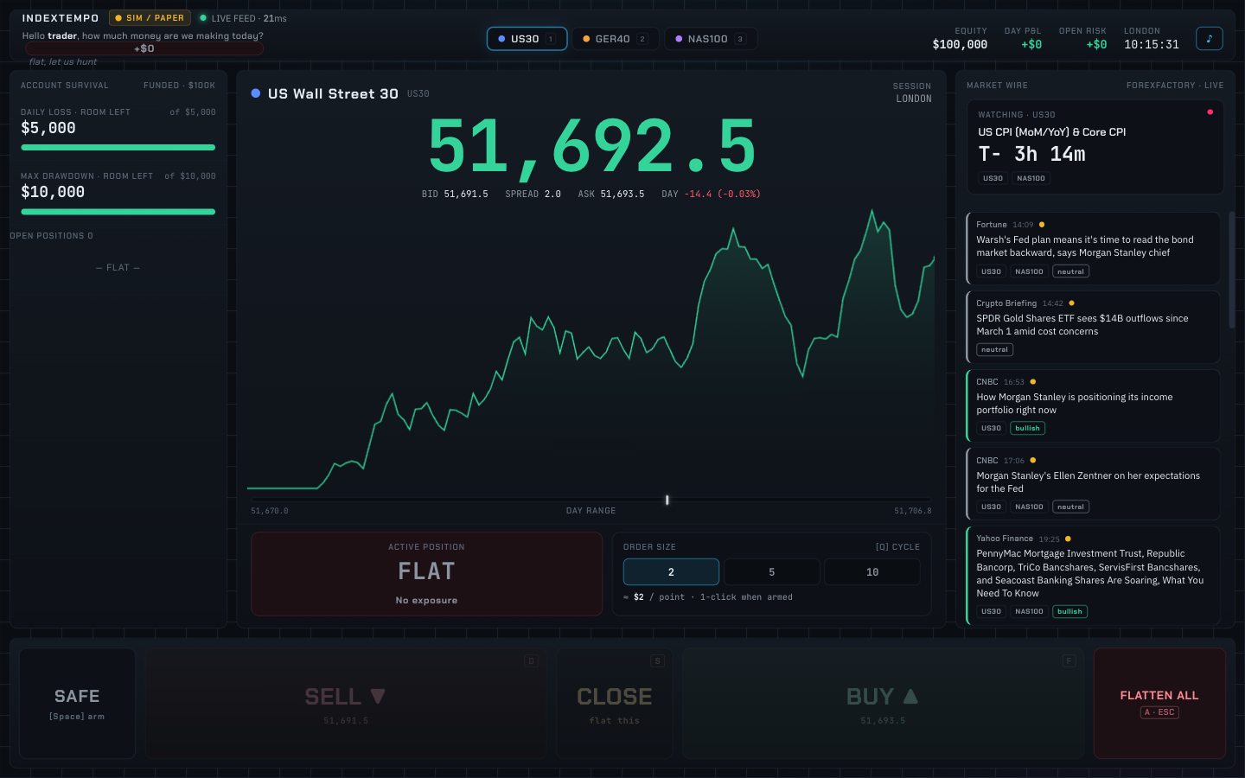Click the OPEN RISK +$0 value

pos(1096,45)
